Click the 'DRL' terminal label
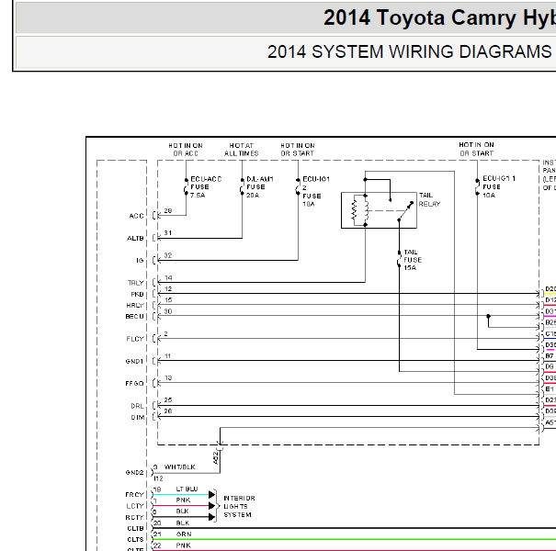 click(x=137, y=406)
